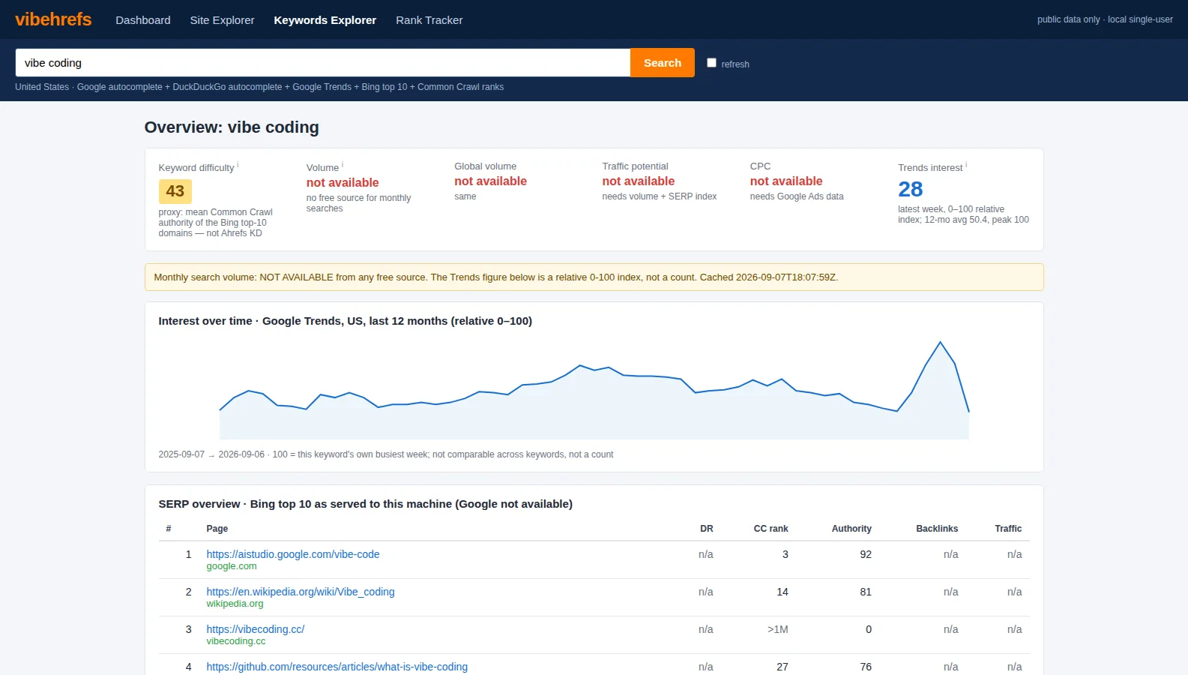
Task: Click the Authority column header
Action: [851, 529]
